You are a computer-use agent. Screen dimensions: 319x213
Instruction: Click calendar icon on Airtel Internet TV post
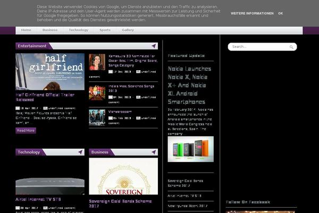point(18,208)
